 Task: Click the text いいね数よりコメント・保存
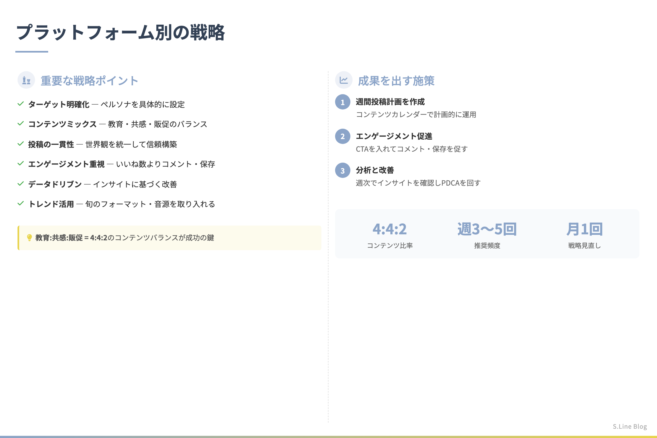166,164
